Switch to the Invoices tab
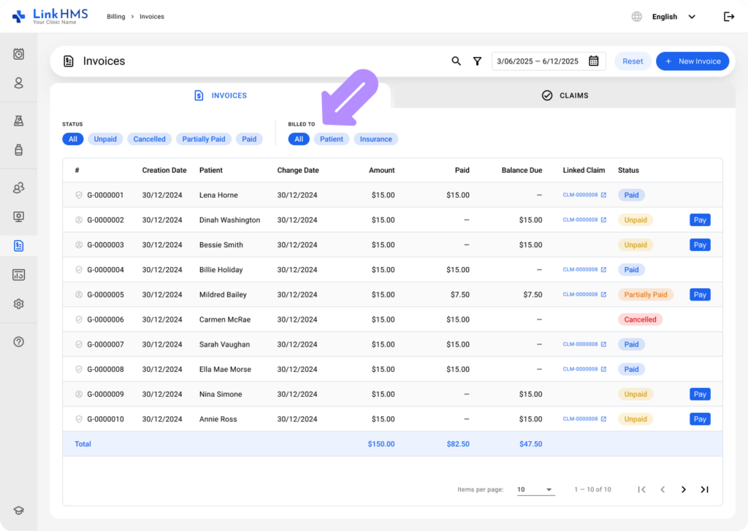Screen dimensions: 748x531 [x=221, y=96]
